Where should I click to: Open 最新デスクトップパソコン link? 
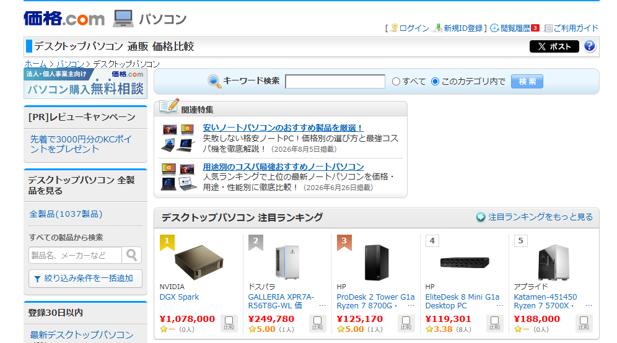tap(82, 335)
